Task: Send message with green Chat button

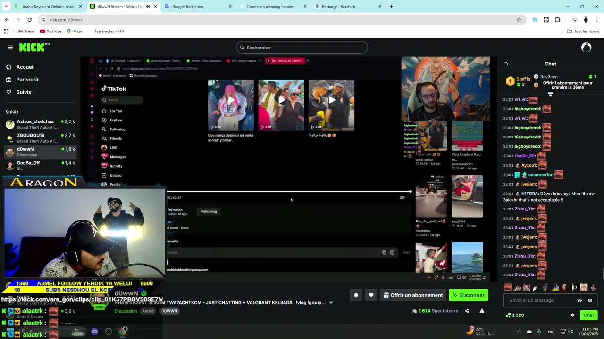Action: (589, 315)
